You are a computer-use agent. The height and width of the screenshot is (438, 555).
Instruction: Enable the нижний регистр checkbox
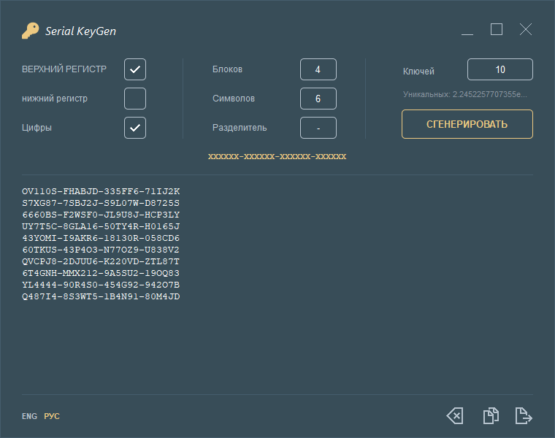(135, 99)
